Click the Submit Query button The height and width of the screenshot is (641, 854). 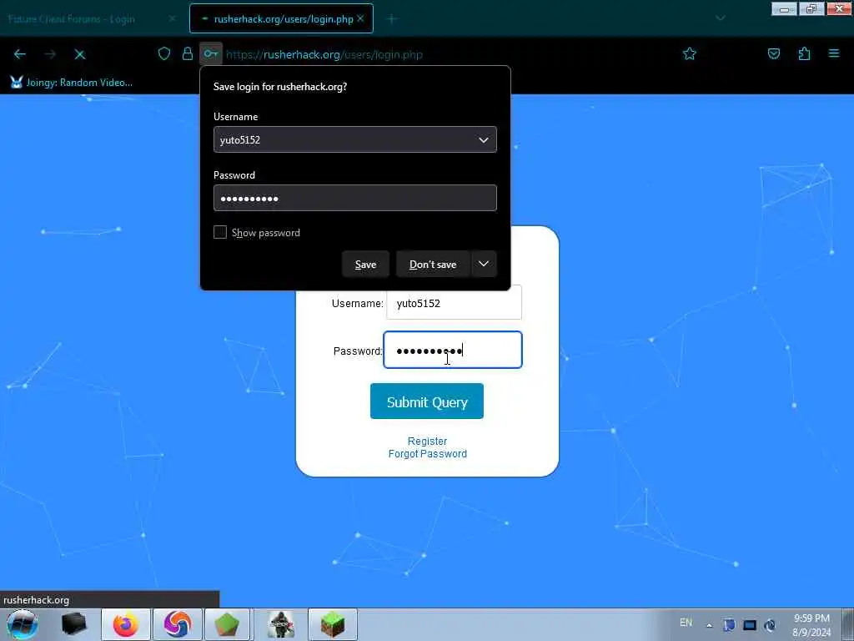pos(427,401)
